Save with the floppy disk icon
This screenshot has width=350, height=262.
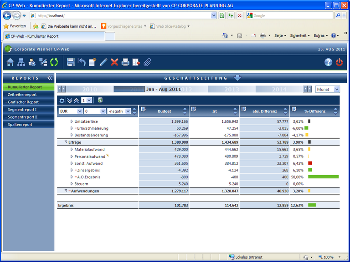point(71,62)
